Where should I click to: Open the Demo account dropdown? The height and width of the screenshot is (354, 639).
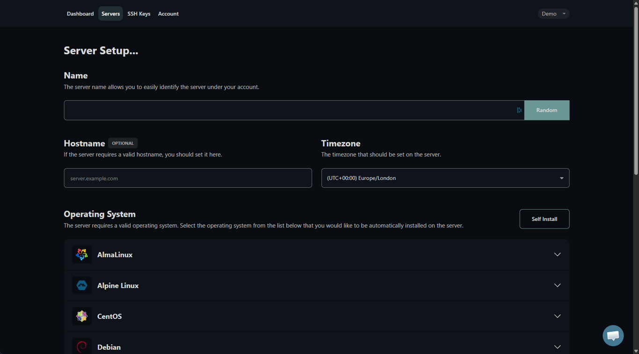point(553,14)
